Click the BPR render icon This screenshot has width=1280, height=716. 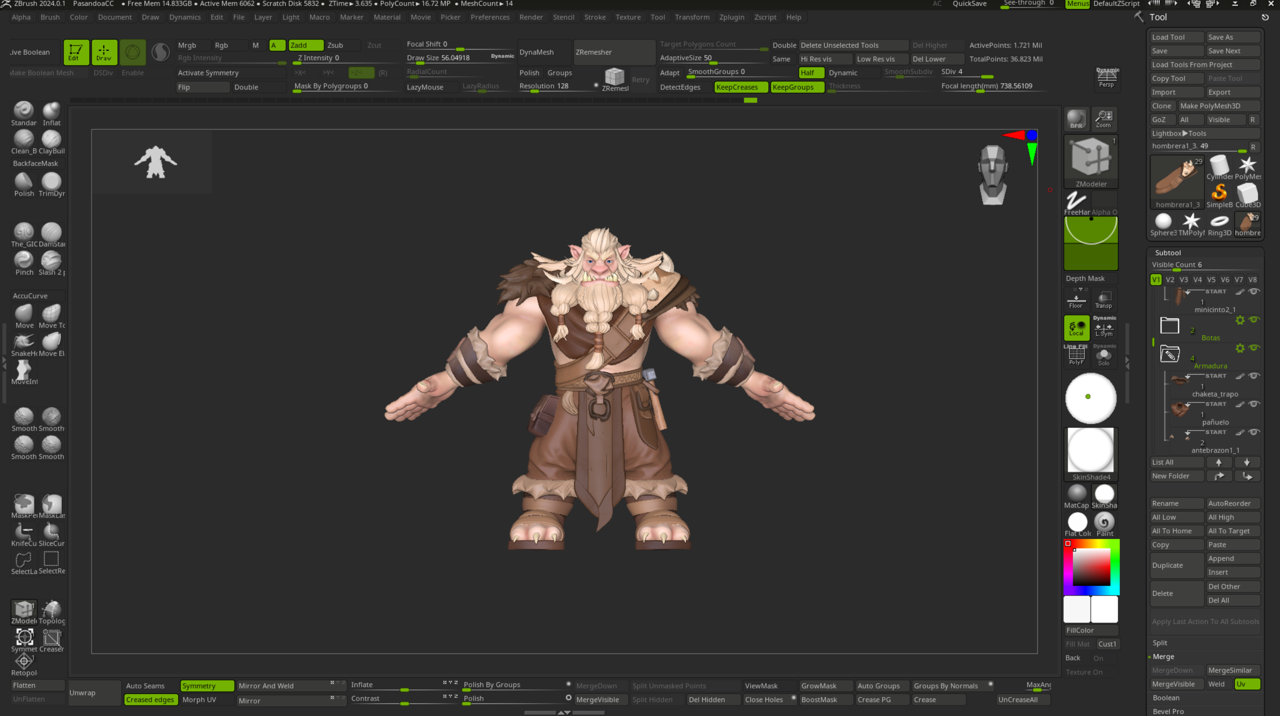[1076, 119]
